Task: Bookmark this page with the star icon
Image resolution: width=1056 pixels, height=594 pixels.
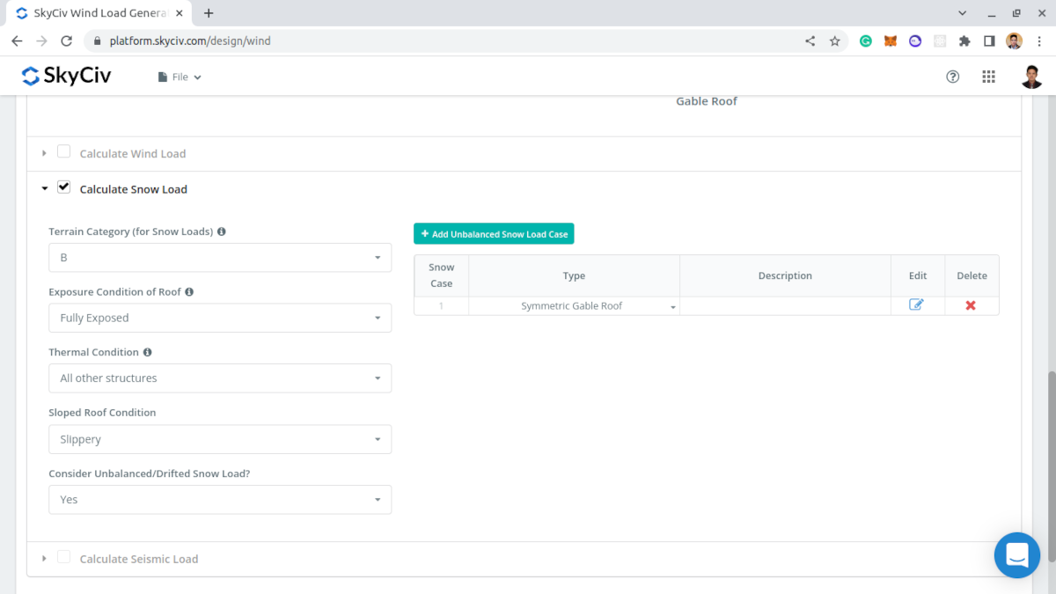Action: (834, 41)
